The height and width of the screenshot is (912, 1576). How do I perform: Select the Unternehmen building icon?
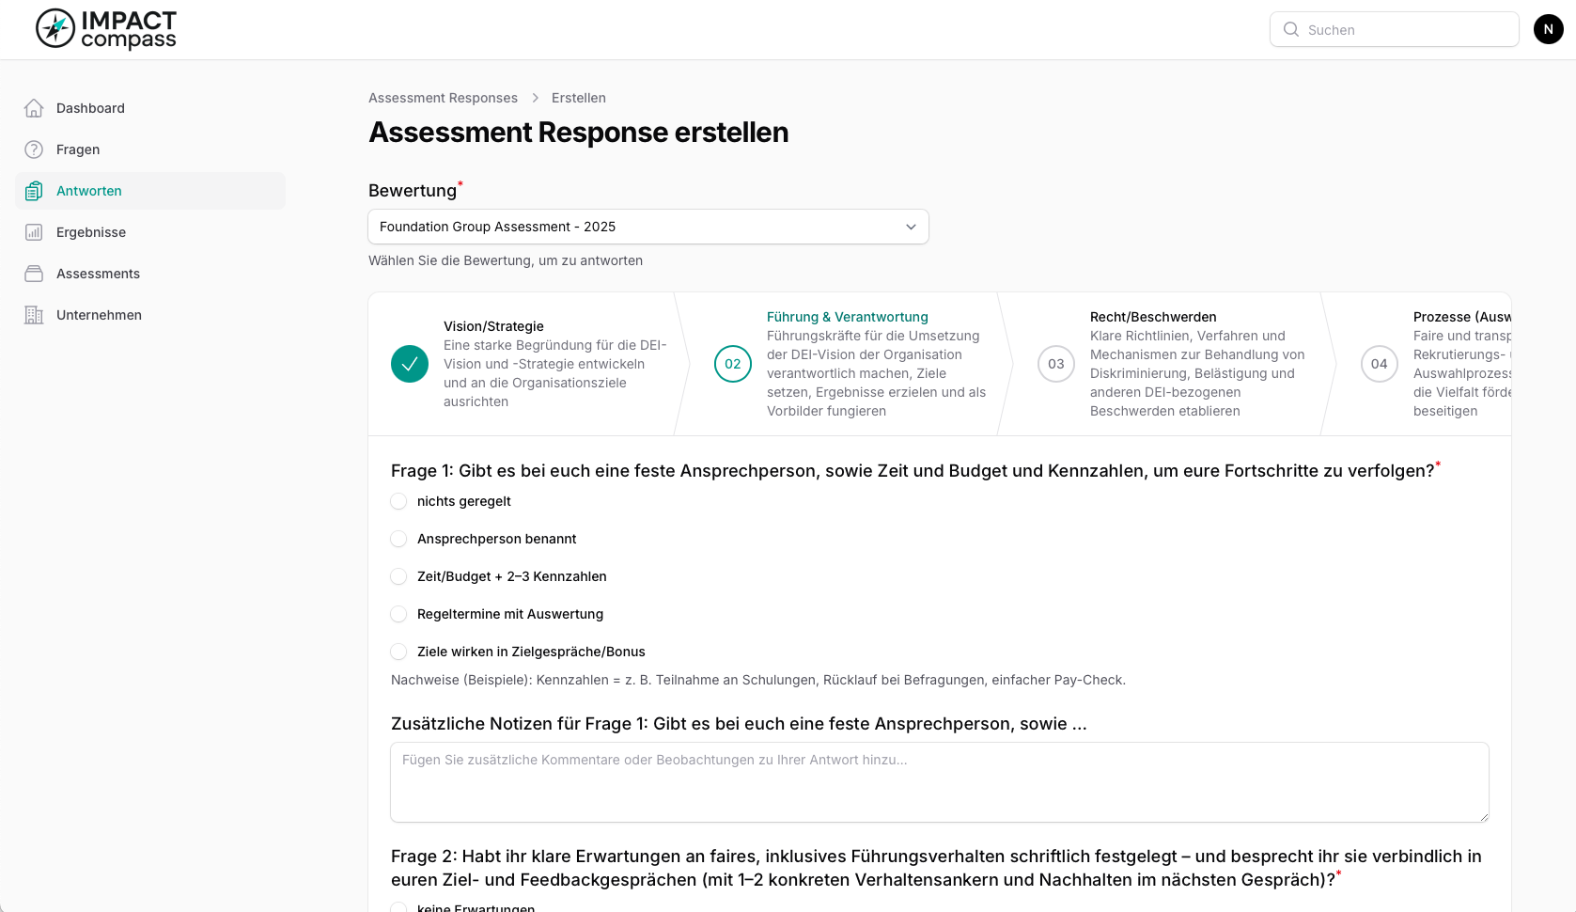pos(34,314)
